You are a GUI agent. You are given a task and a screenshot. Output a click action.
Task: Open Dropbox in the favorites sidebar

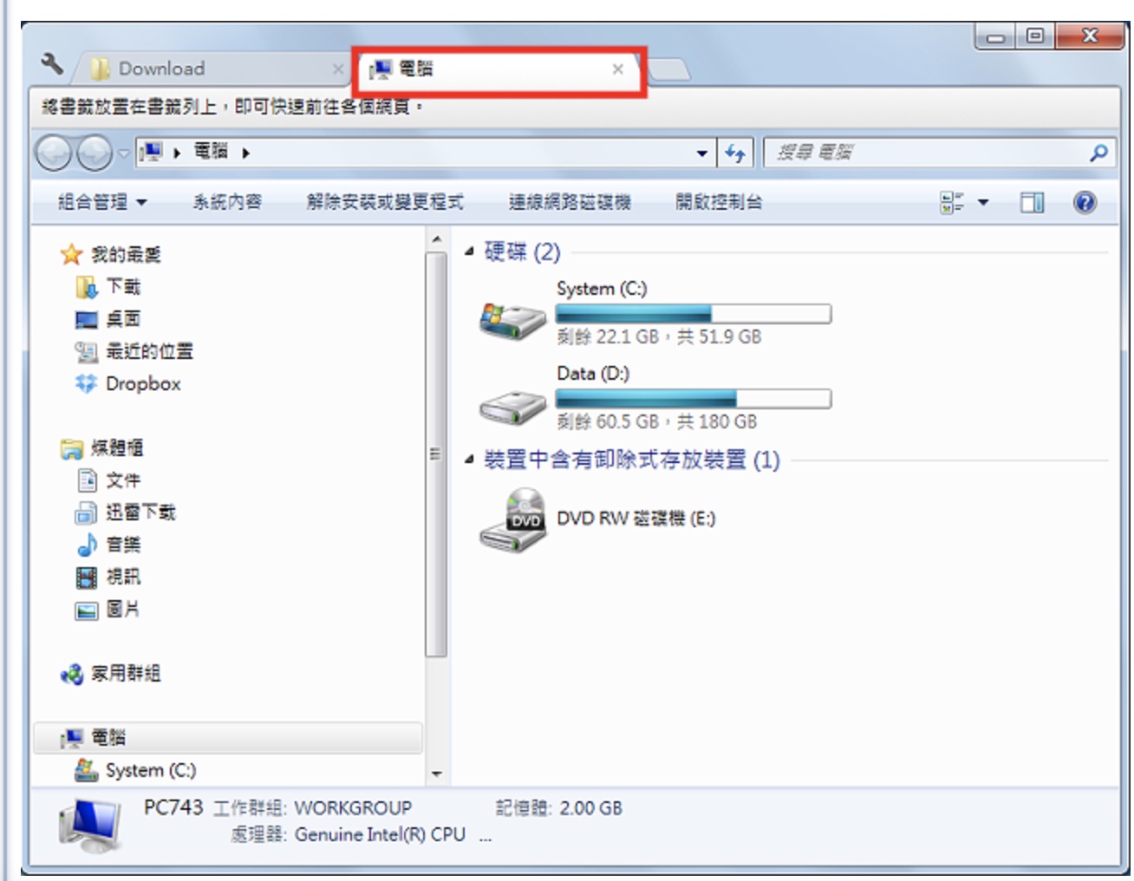pyautogui.click(x=128, y=383)
